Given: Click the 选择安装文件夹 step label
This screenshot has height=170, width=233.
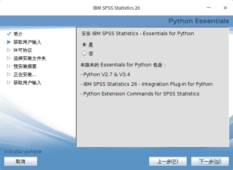Looking at the screenshot, I should point(29,58).
